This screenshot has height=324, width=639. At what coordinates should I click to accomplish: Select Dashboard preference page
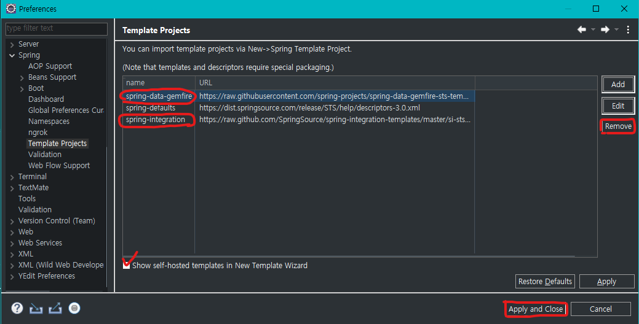click(46, 99)
